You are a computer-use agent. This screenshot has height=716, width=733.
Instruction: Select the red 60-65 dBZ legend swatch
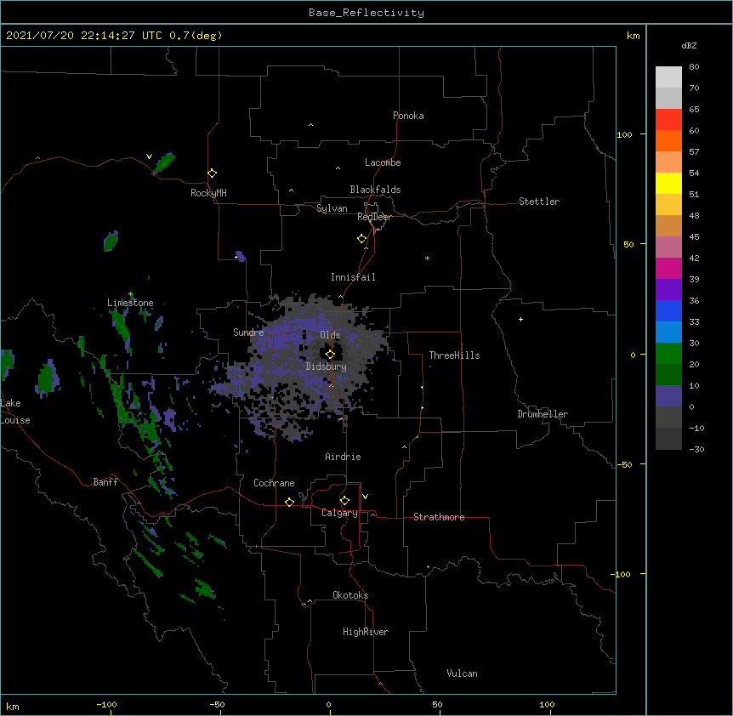[x=668, y=119]
